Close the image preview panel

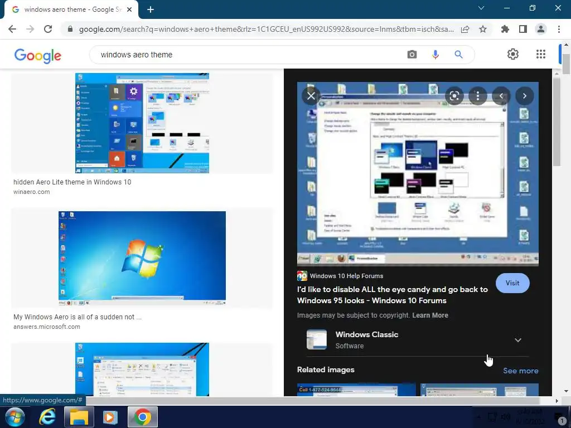(x=311, y=96)
